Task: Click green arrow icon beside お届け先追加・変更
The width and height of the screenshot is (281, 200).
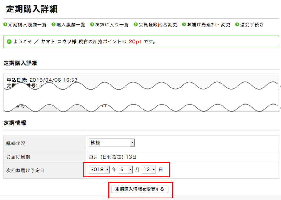Action: click(x=184, y=24)
